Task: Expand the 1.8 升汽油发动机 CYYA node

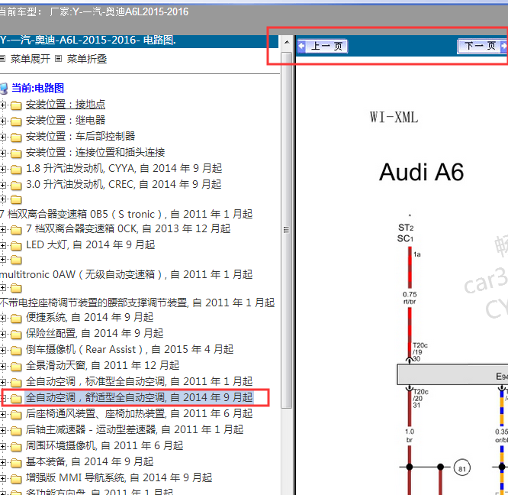Action: tap(3, 169)
